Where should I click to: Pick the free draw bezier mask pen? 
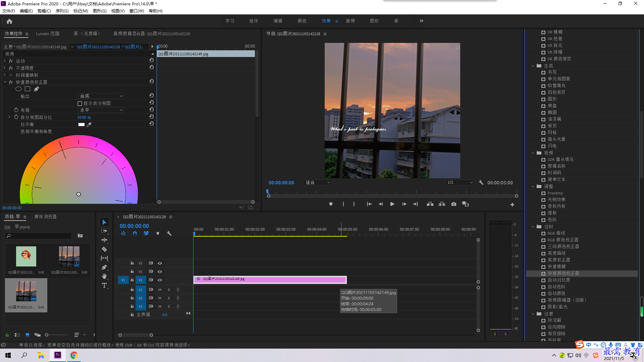coord(36,89)
